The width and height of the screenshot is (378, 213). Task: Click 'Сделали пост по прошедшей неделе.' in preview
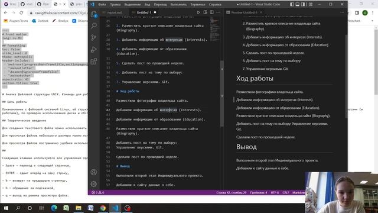point(266,137)
